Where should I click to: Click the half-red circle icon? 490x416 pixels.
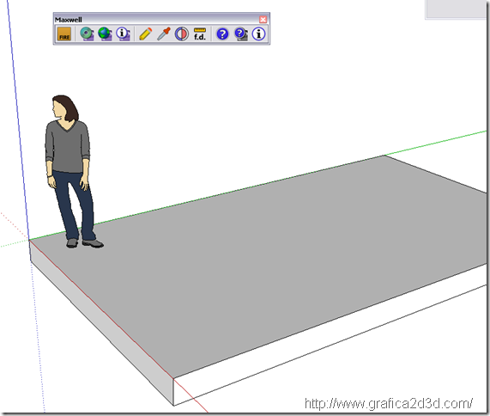coord(182,34)
